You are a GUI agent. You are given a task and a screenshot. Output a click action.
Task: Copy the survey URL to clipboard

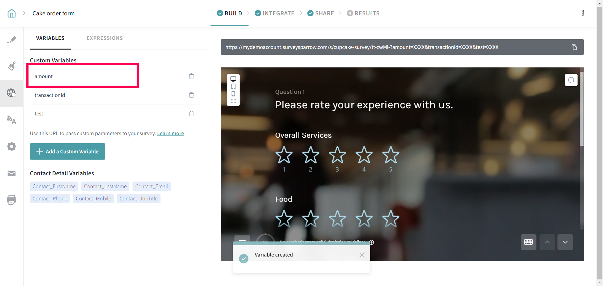574,47
